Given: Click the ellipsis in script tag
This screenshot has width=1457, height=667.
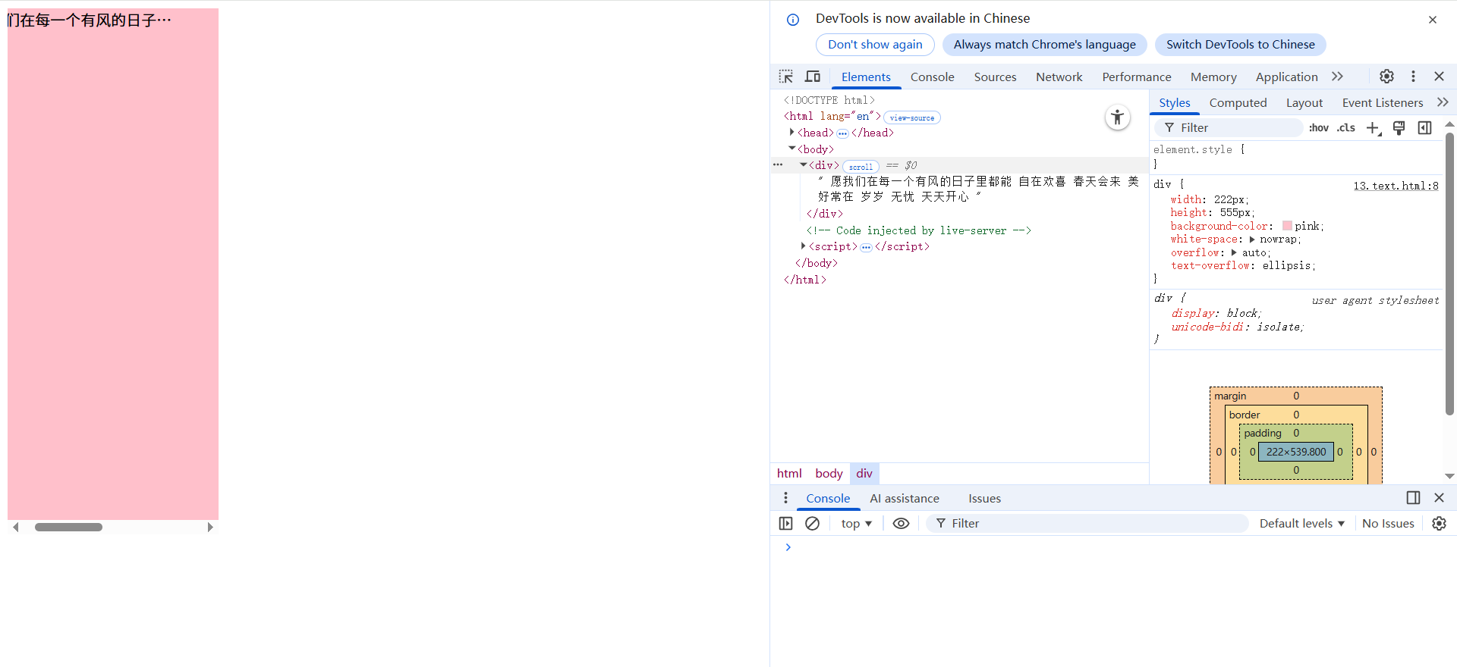Looking at the screenshot, I should point(866,247).
